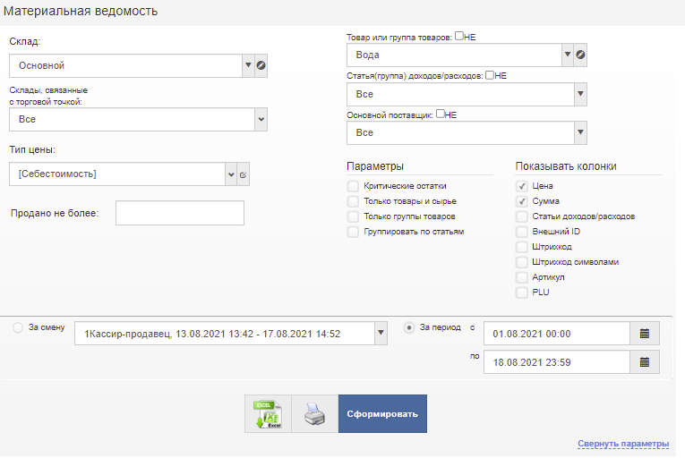
Task: Click the printer icon
Action: pyautogui.click(x=314, y=416)
